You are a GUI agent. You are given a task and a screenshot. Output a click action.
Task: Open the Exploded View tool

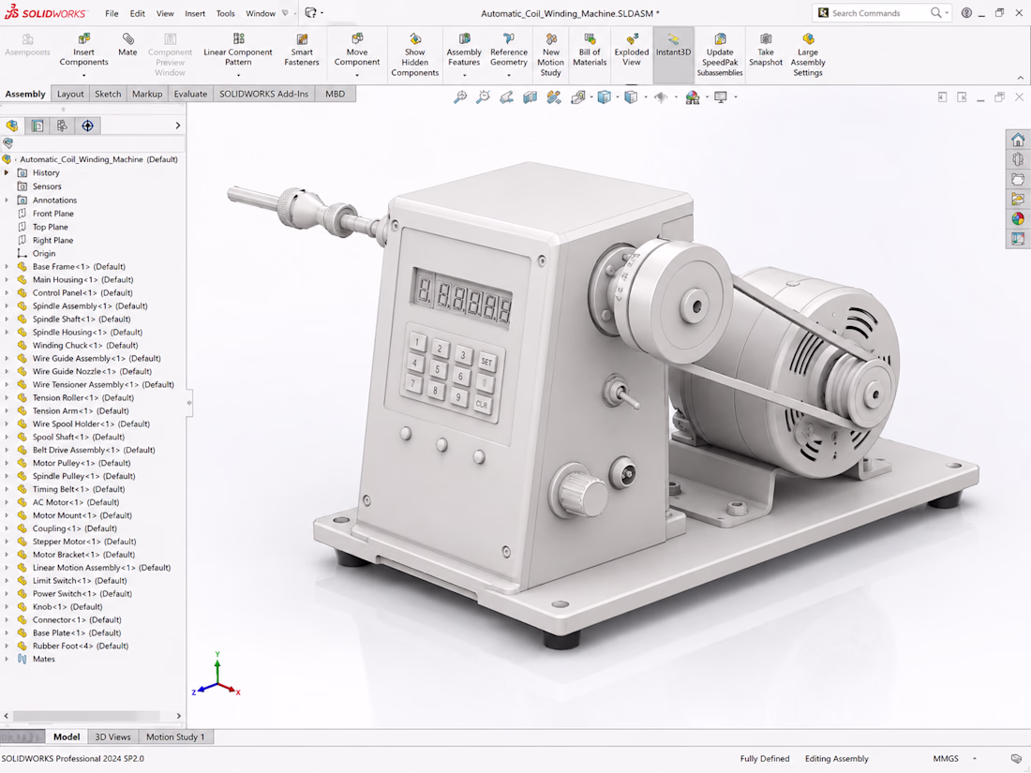(x=631, y=50)
